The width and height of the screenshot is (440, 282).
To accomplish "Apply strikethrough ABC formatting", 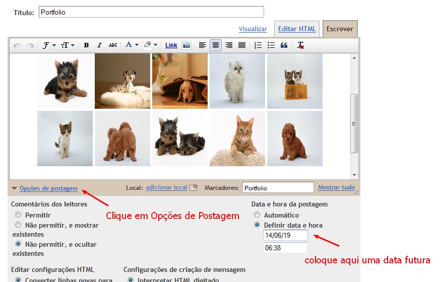I will coord(113,45).
